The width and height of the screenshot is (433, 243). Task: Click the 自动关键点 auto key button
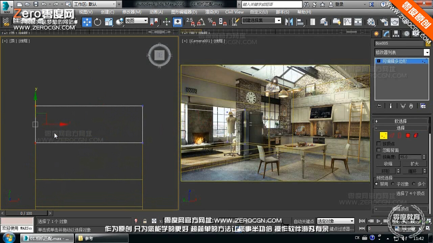coord(304,221)
